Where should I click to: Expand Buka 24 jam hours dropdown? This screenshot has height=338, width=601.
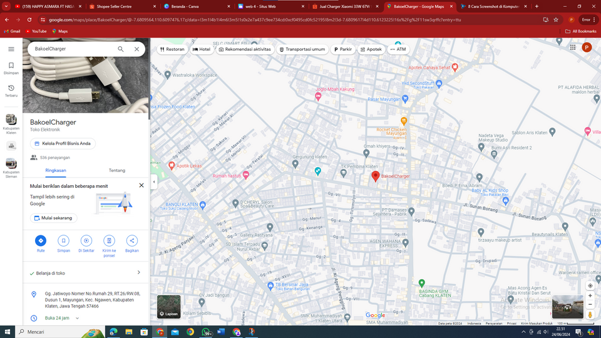pyautogui.click(x=78, y=318)
